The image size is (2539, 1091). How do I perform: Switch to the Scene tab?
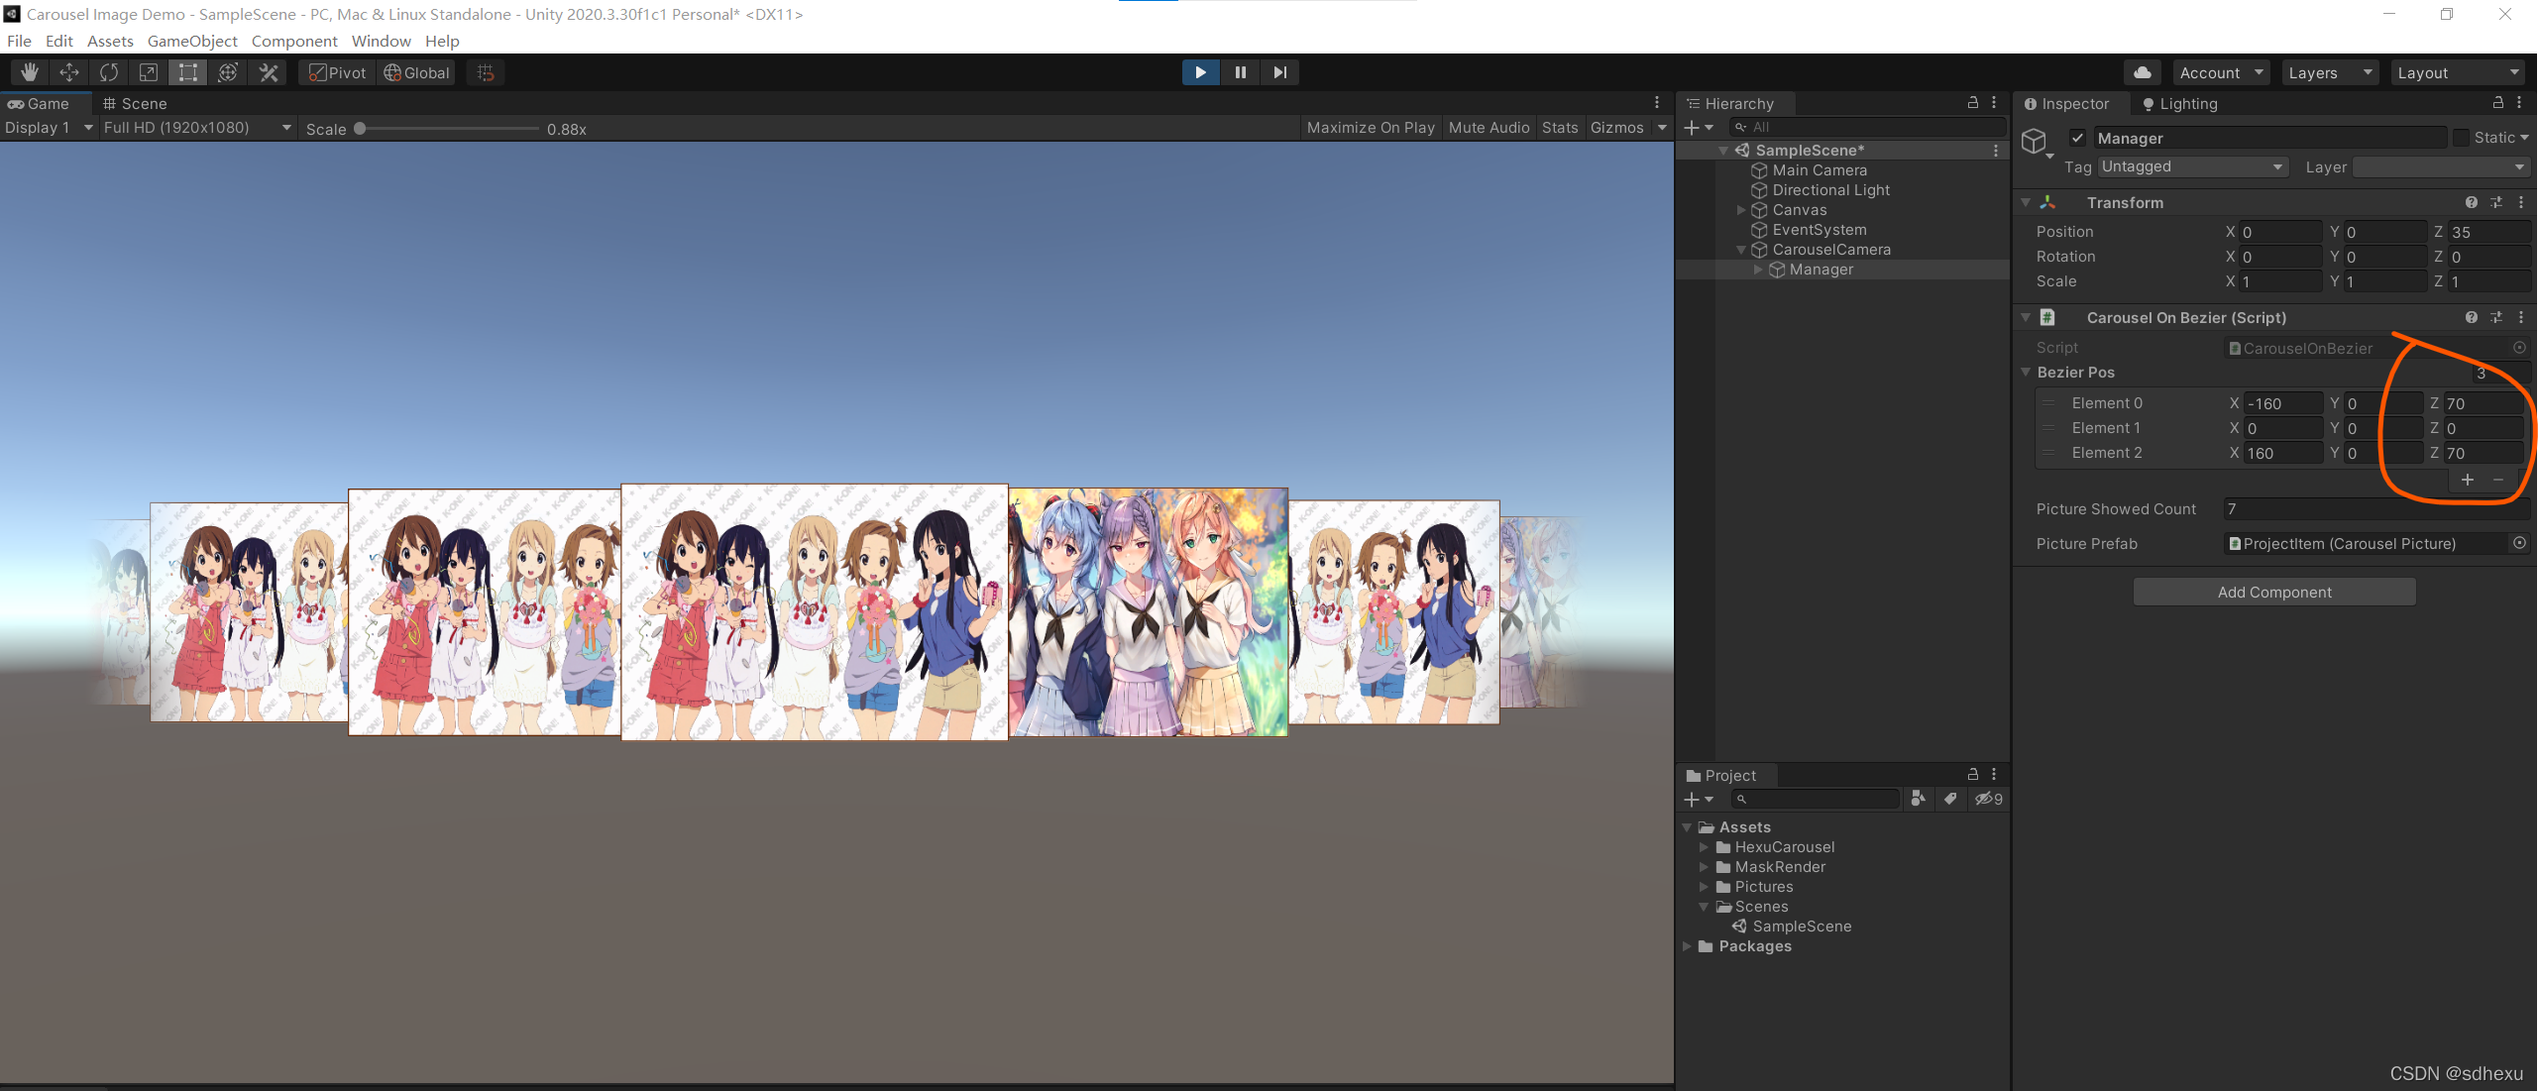(136, 103)
